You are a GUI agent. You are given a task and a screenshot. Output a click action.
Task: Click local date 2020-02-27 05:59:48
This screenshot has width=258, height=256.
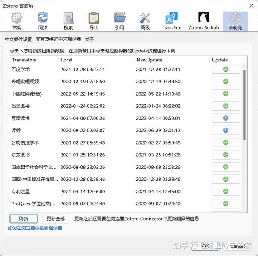point(83,143)
